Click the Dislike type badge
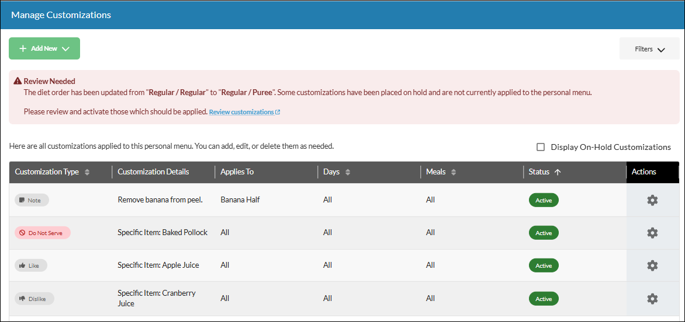The width and height of the screenshot is (685, 322). click(x=34, y=299)
